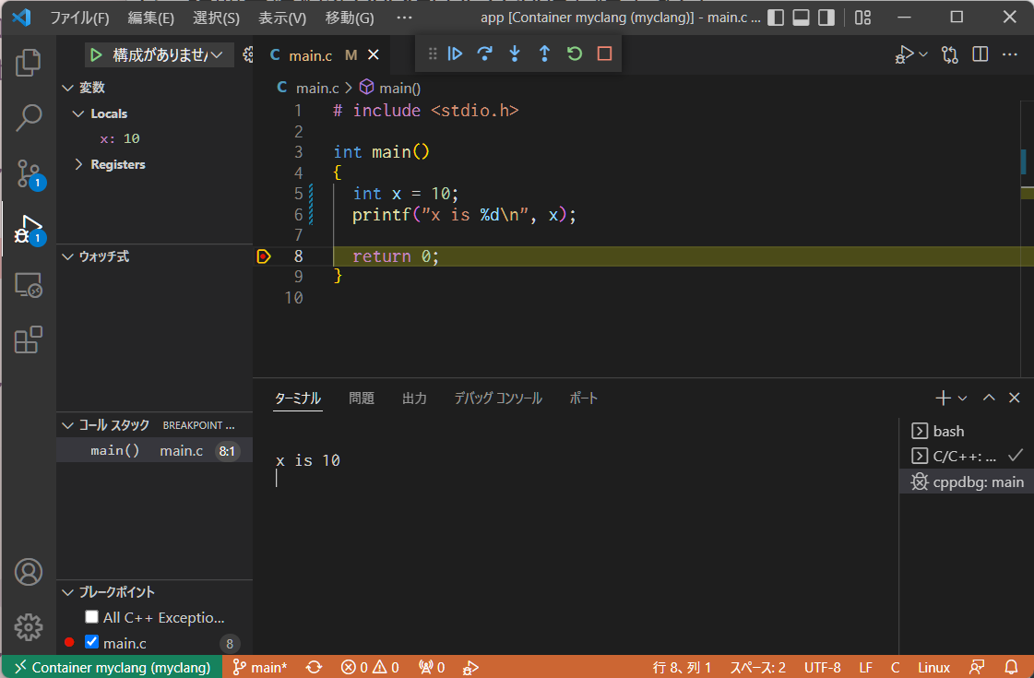
Task: Uncheck the main.c breakpoint checkbox
Action: pos(91,642)
